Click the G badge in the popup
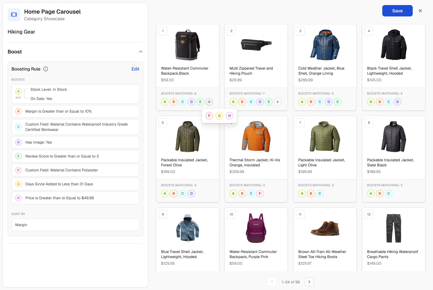433x290 pixels. click(219, 116)
